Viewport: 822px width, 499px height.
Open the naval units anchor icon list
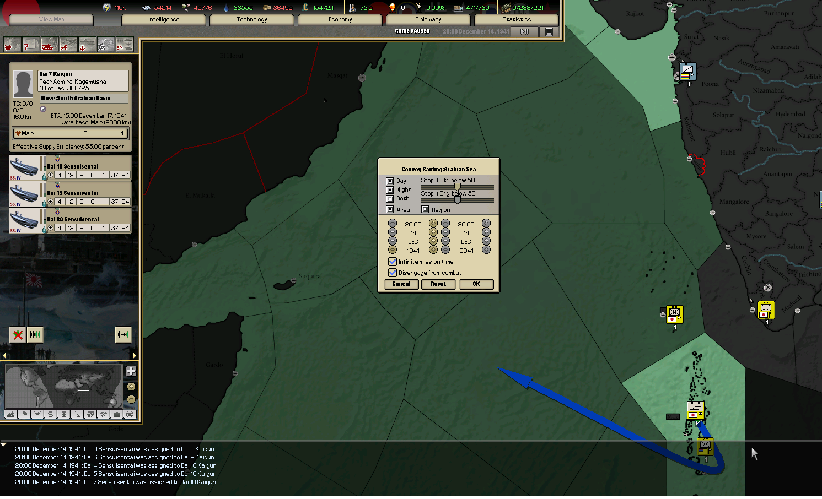(x=87, y=45)
